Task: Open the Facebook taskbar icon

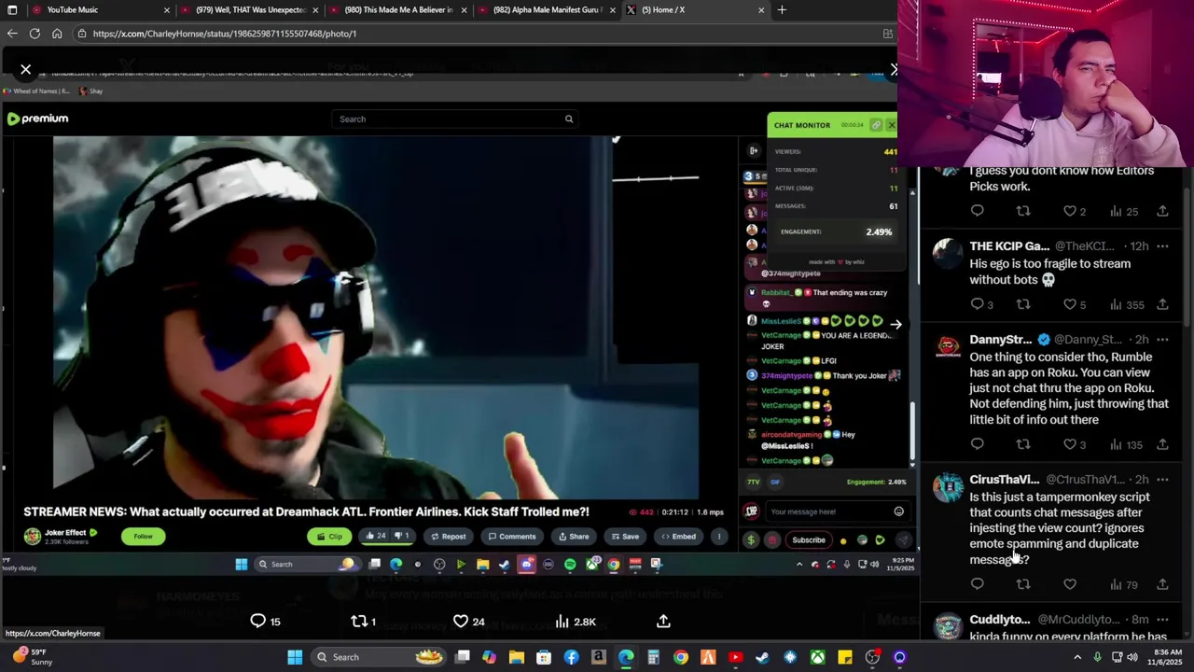Action: click(x=571, y=657)
